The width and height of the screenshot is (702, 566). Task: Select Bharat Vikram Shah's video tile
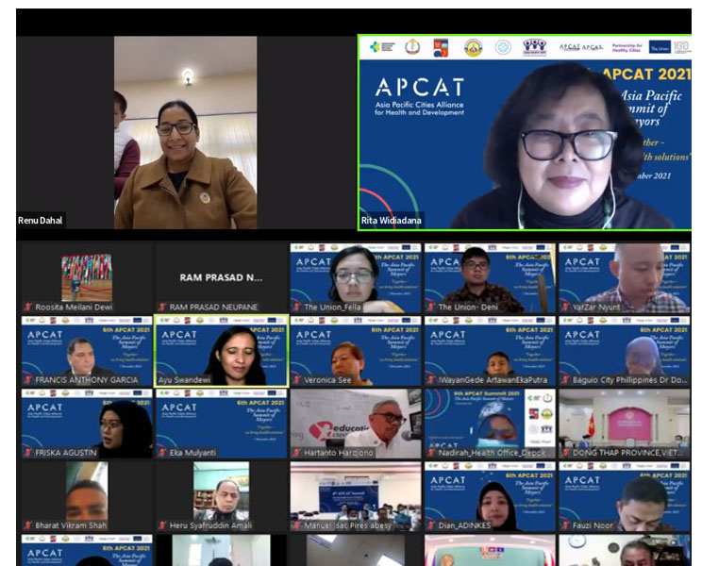pyautogui.click(x=87, y=496)
